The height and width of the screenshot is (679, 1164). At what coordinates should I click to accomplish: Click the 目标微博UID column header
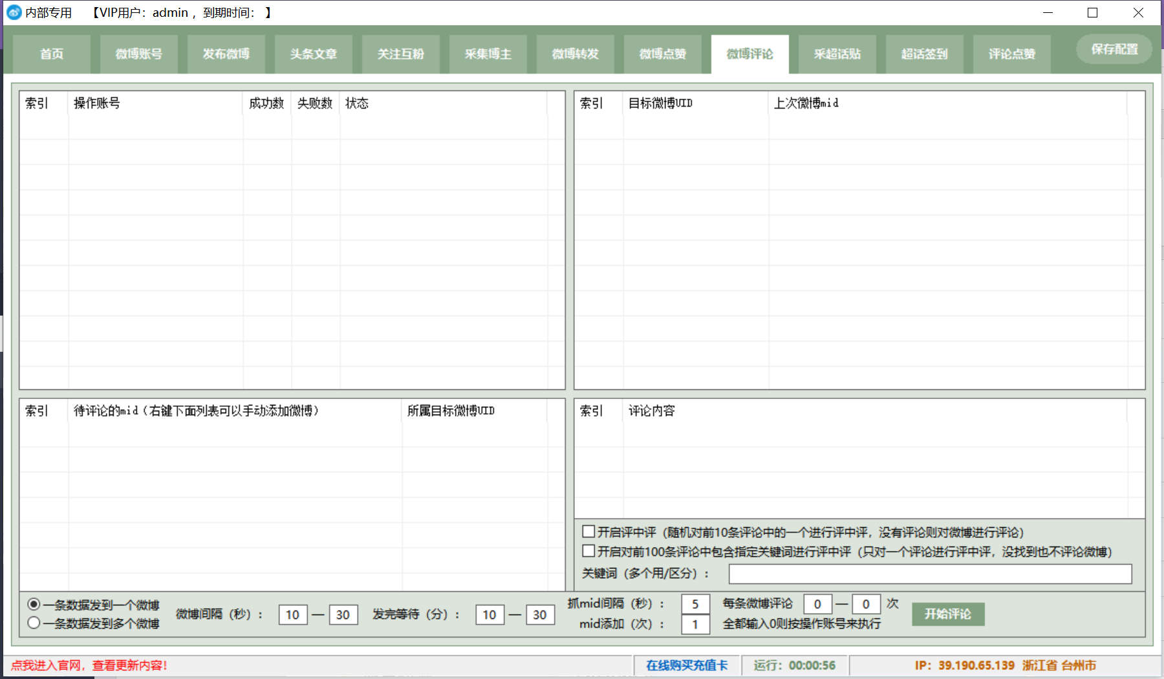(x=695, y=103)
